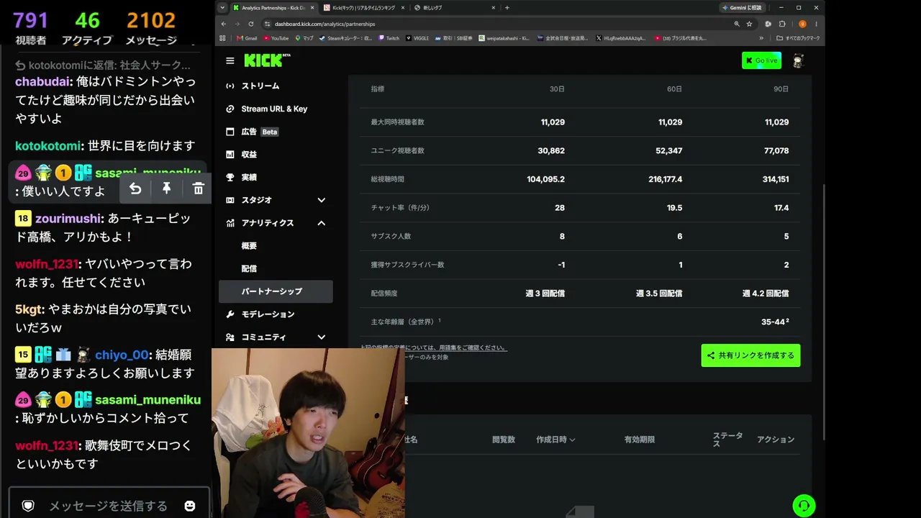Click the 30日 最大同時視聴者数 value 11,029
Image resolution: width=921 pixels, height=518 pixels.
point(553,122)
